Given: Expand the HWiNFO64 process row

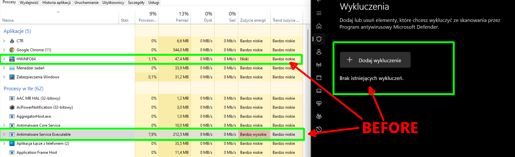Looking at the screenshot, I should tap(4, 59).
